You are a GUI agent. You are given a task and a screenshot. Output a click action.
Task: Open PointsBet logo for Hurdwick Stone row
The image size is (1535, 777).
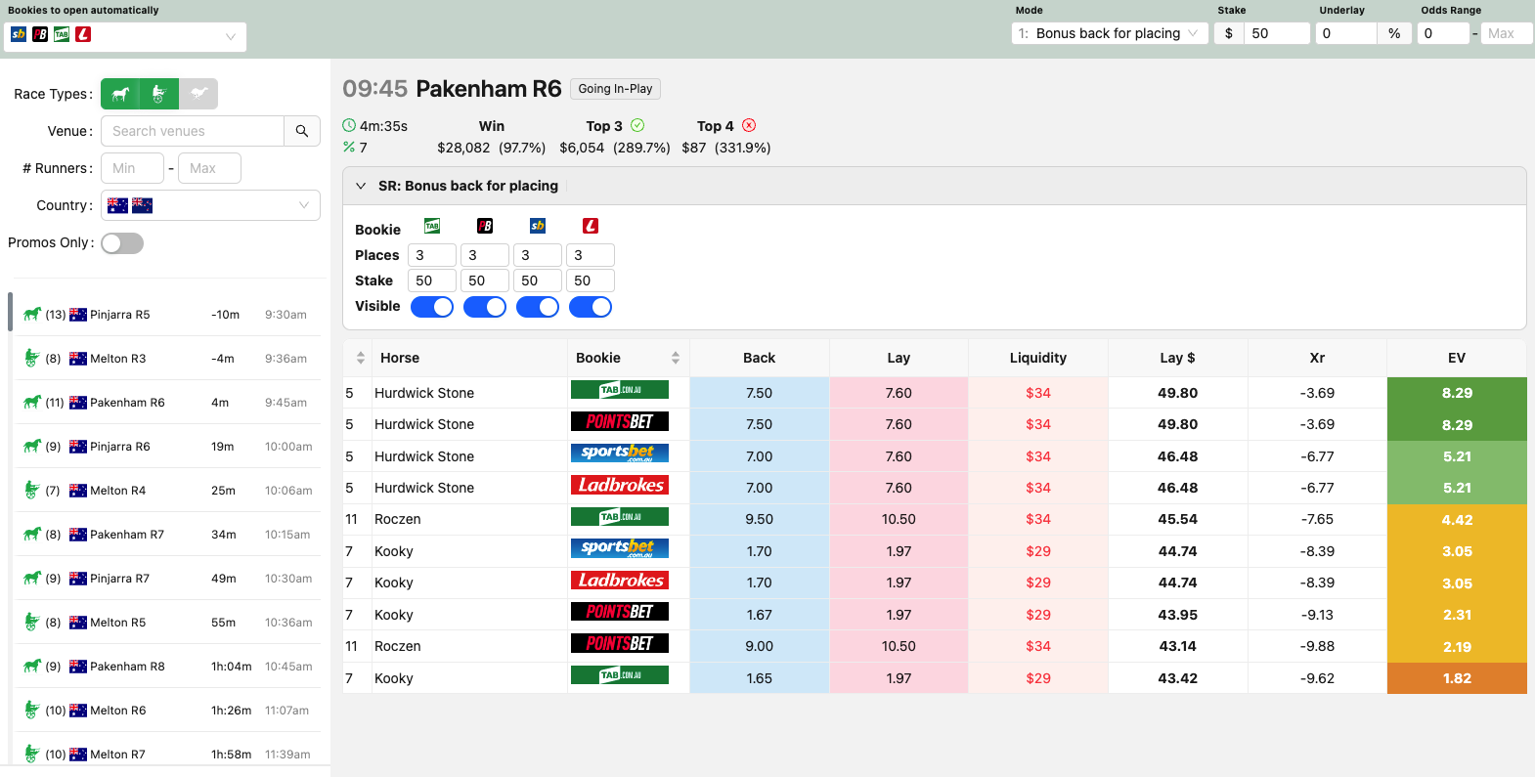click(620, 421)
